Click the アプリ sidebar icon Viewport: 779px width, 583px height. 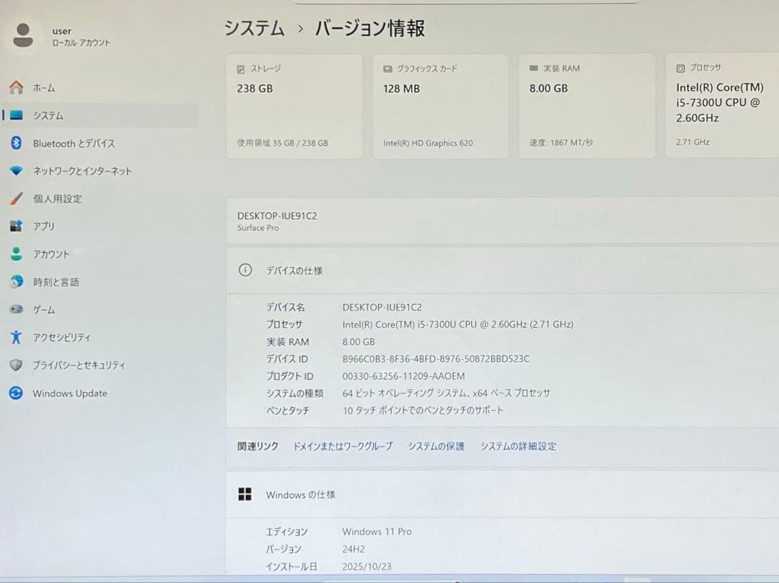coord(16,226)
